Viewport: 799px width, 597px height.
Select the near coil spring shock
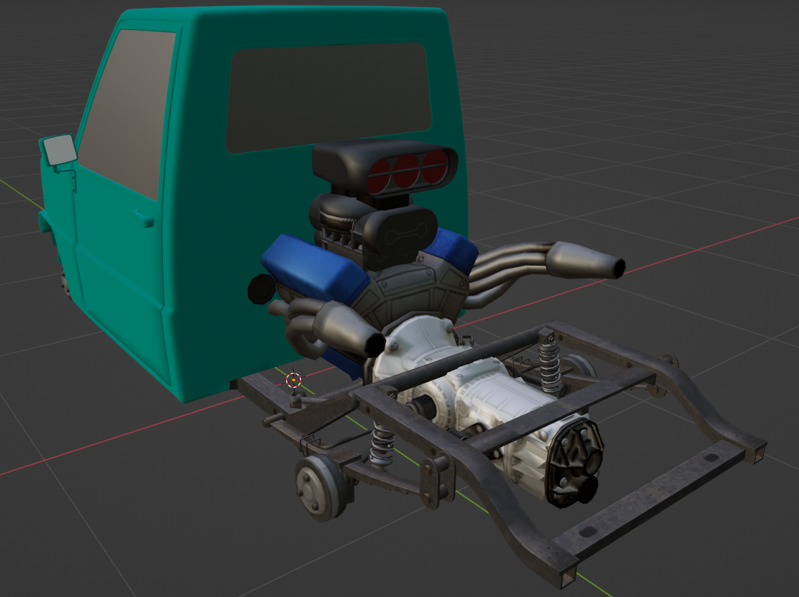(x=382, y=444)
